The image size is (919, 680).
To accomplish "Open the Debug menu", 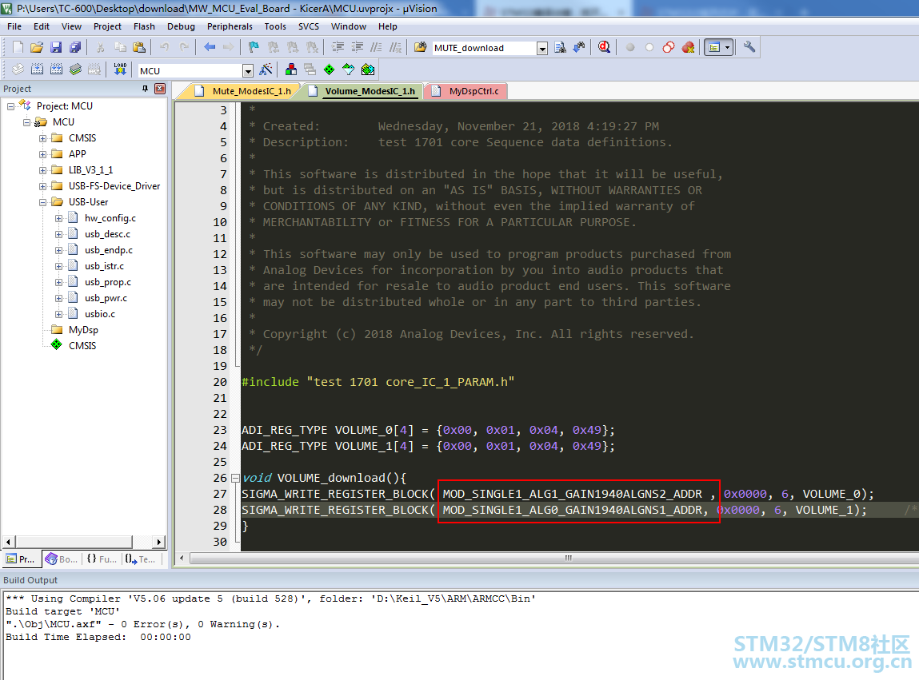I will (181, 26).
